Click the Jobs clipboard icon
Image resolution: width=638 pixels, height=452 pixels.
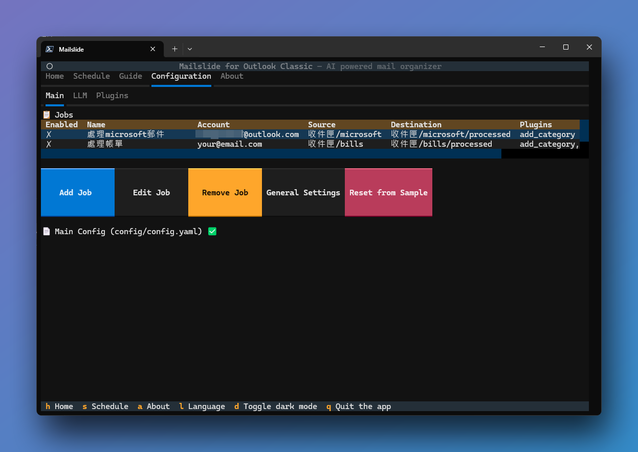tap(47, 115)
